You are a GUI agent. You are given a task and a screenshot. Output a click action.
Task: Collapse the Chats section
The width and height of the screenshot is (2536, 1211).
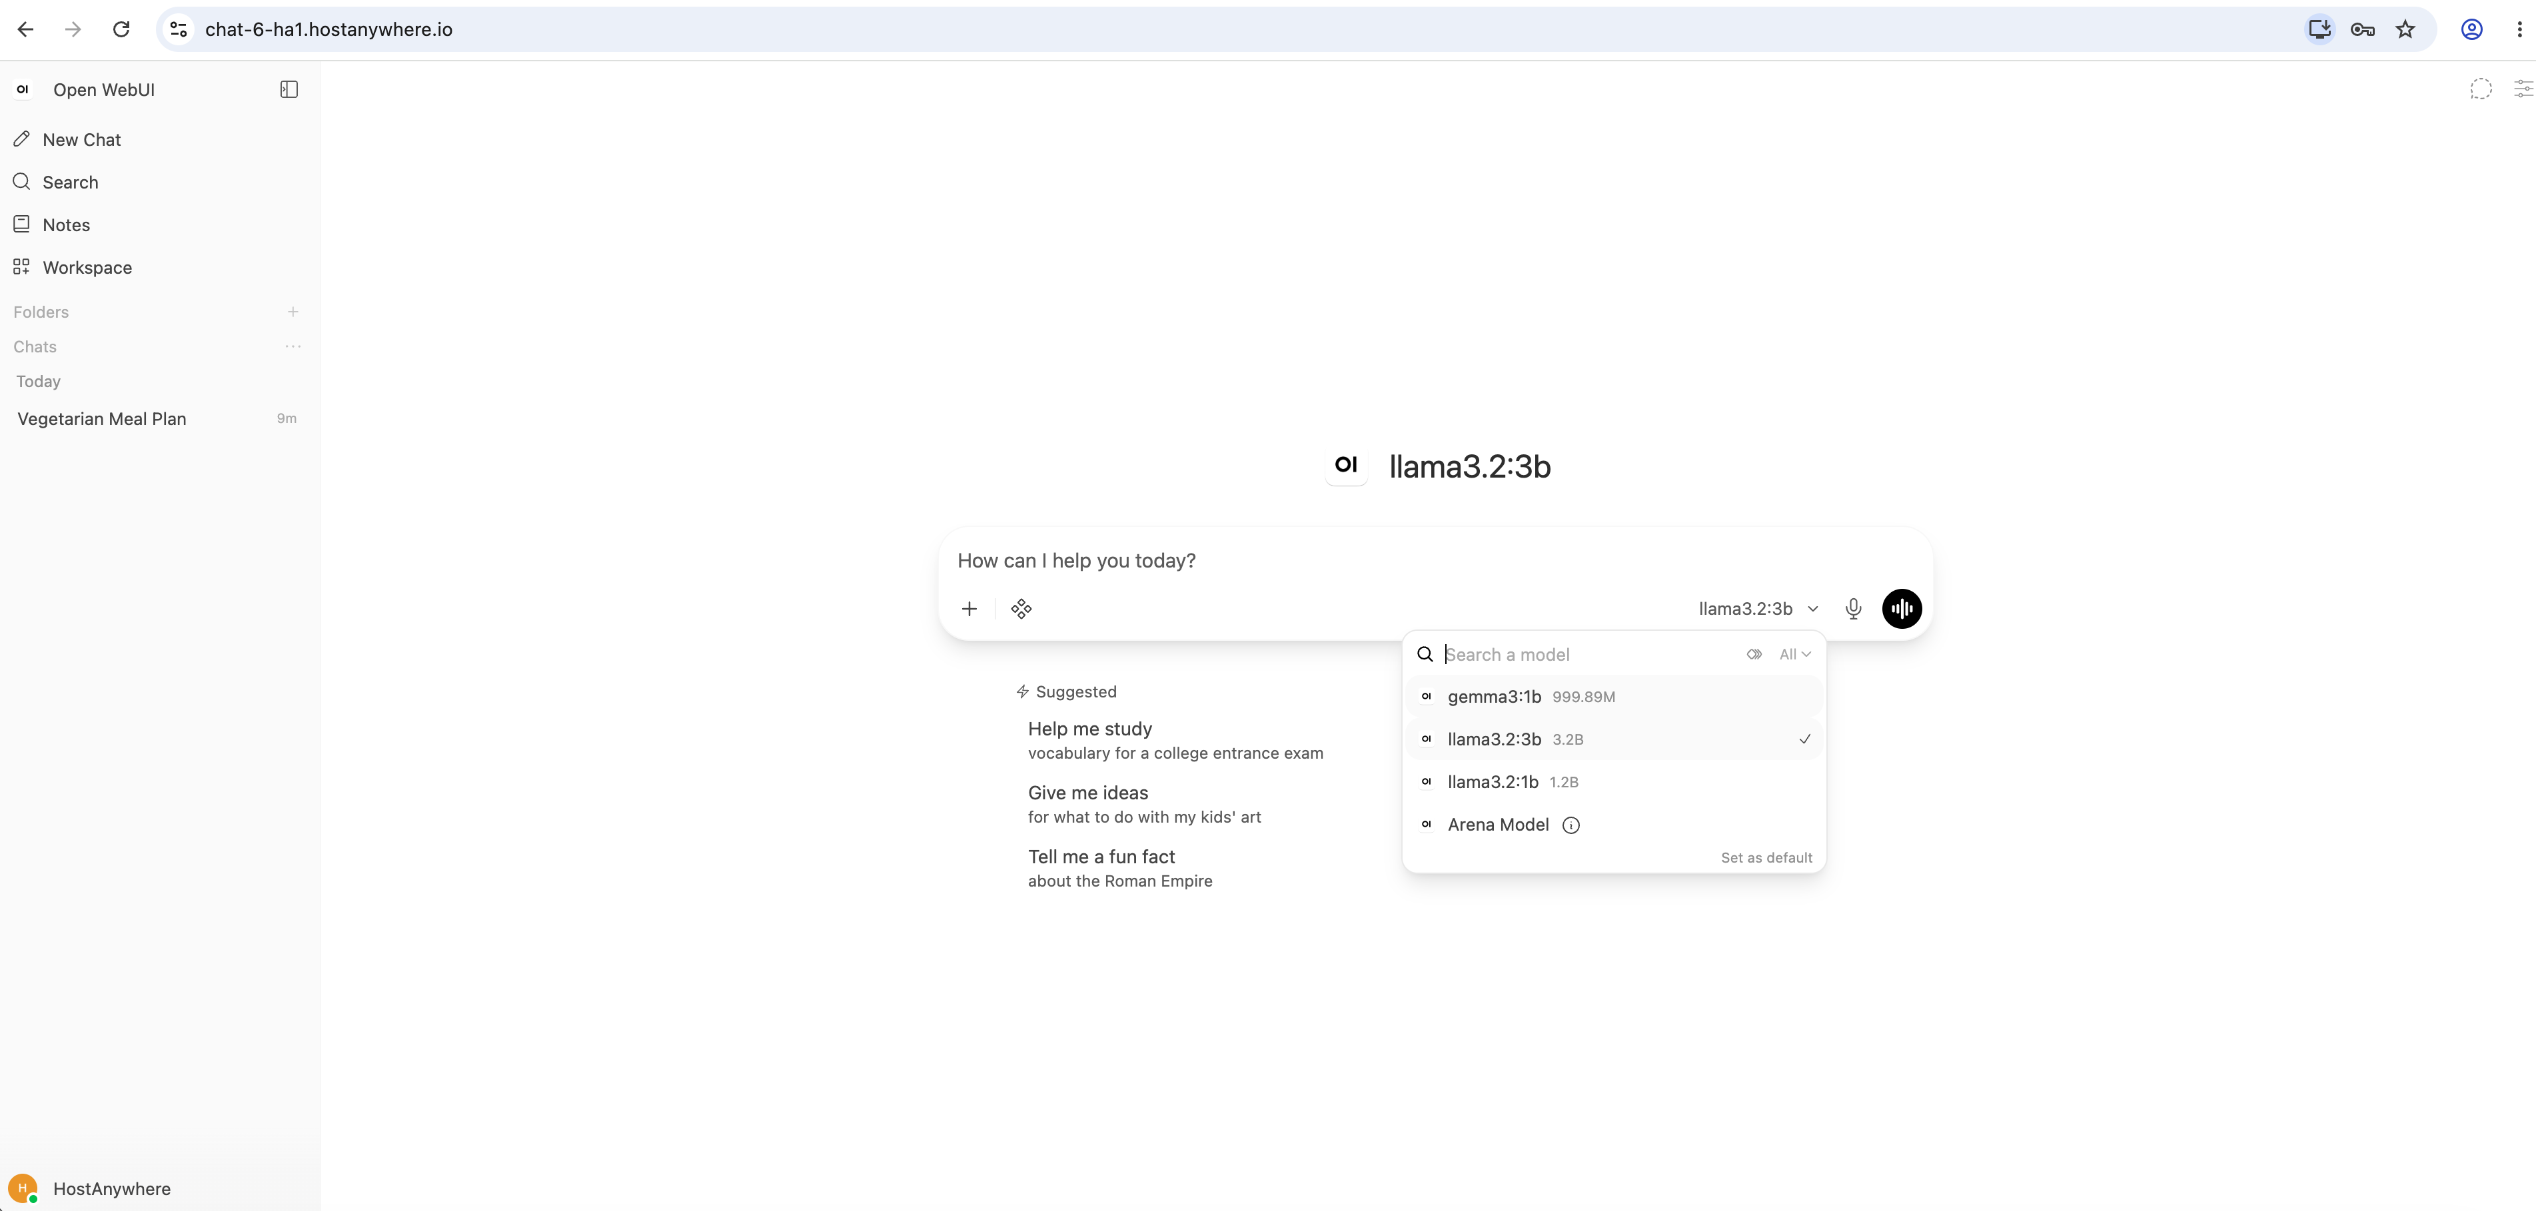coord(35,346)
